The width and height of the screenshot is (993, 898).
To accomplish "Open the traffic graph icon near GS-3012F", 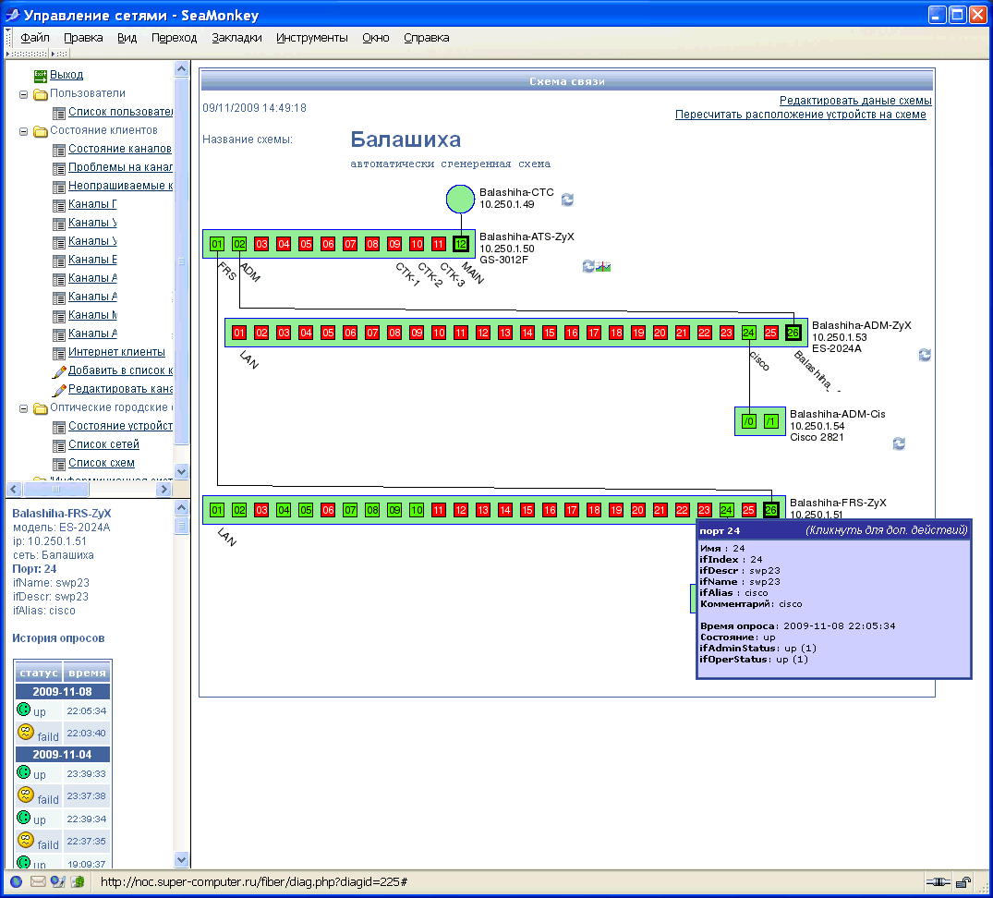I will pyautogui.click(x=605, y=267).
